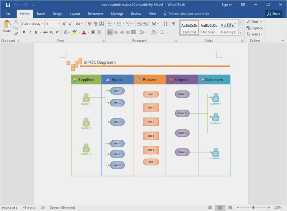The image size is (287, 211).
Task: Click the Format Painter icon
Action: (x=16, y=34)
